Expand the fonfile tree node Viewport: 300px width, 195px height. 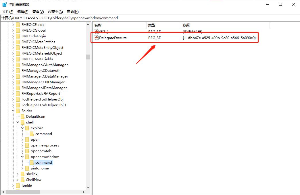(x=13, y=185)
